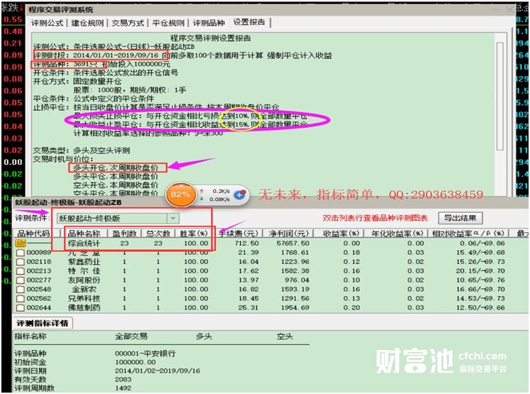The image size is (530, 394).
Task: Select the 交易方式 tab
Action: (128, 23)
